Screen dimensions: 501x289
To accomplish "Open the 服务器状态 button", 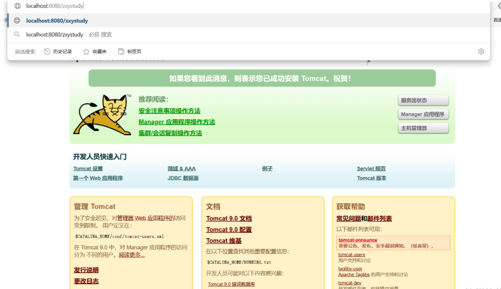I will pos(423,100).
